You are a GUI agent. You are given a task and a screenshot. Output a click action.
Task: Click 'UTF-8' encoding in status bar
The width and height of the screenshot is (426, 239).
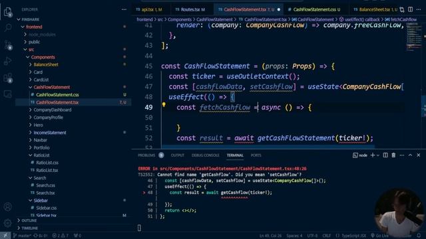click(x=312, y=236)
